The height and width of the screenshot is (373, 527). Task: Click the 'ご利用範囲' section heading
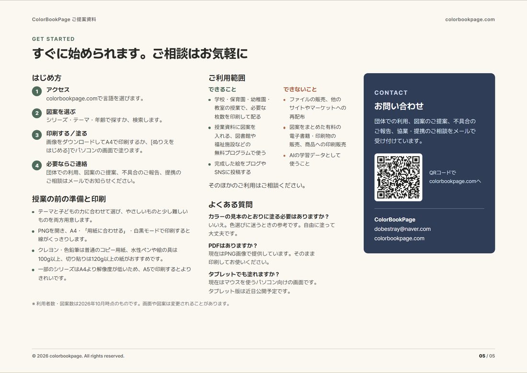tap(227, 78)
